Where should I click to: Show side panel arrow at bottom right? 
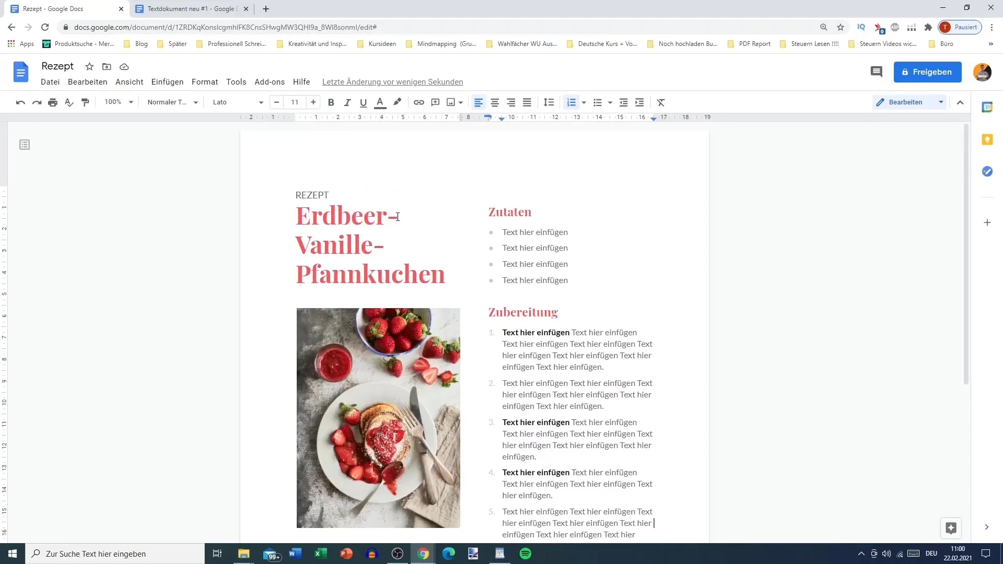coord(986,527)
